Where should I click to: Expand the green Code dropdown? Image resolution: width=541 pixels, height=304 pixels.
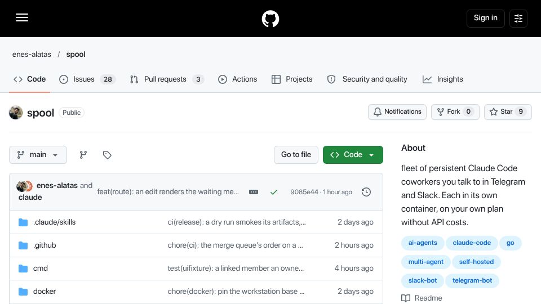[x=353, y=155]
